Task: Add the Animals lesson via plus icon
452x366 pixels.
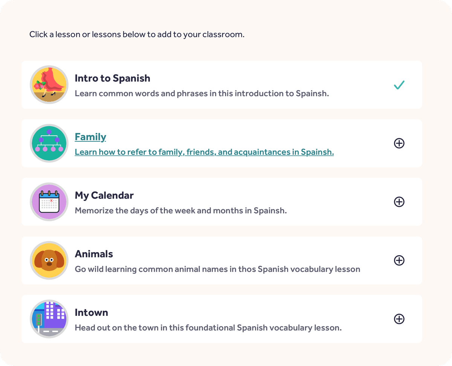Action: 399,260
